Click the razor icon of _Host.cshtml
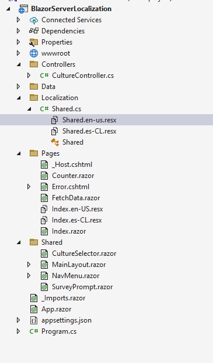The width and height of the screenshot is (213, 363). coord(44,165)
